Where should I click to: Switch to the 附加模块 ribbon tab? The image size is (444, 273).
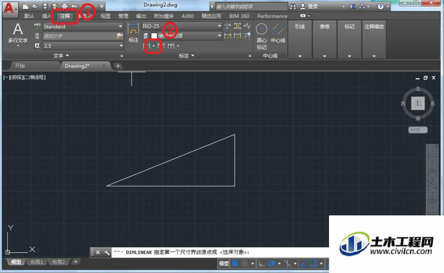(164, 16)
